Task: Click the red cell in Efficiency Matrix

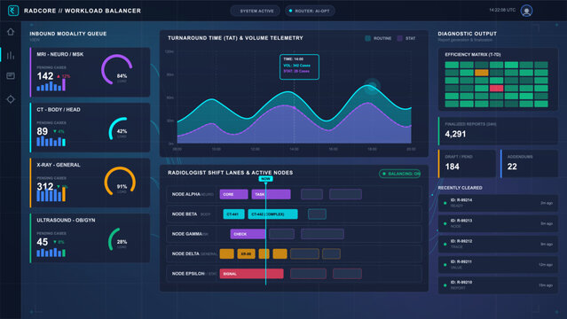Action: click(496, 88)
